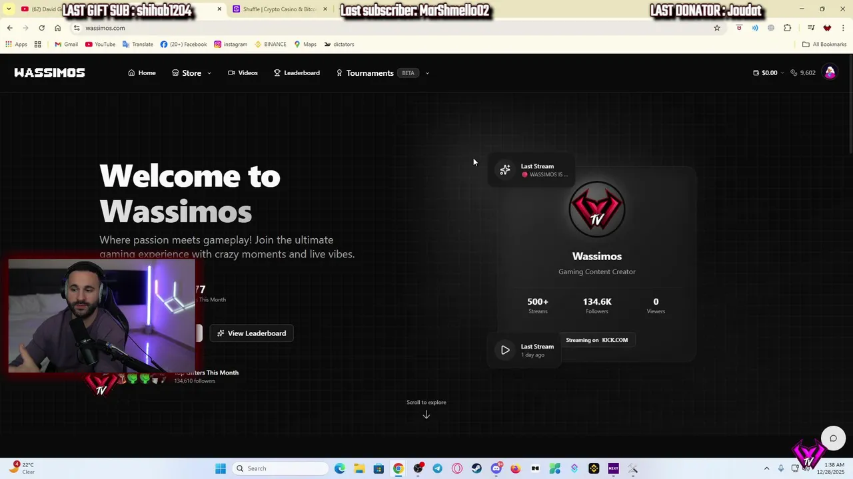This screenshot has height=479, width=853.
Task: Open Steam from the taskbar
Action: pos(476,468)
